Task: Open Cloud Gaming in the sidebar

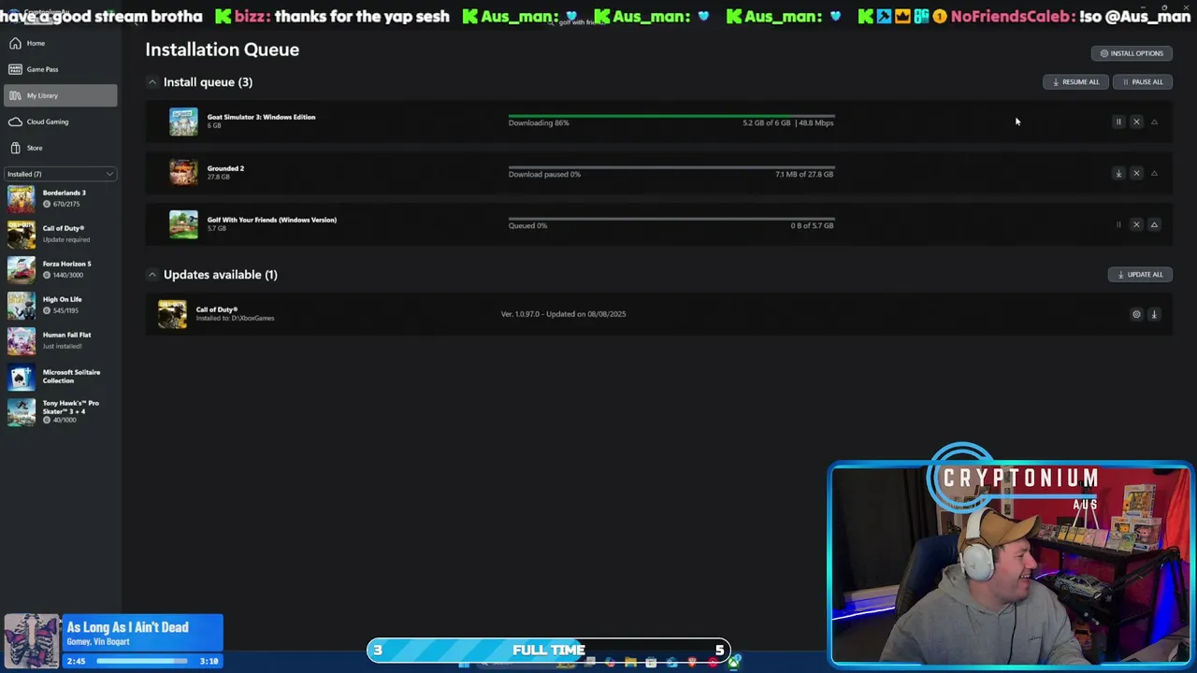Action: (60, 122)
